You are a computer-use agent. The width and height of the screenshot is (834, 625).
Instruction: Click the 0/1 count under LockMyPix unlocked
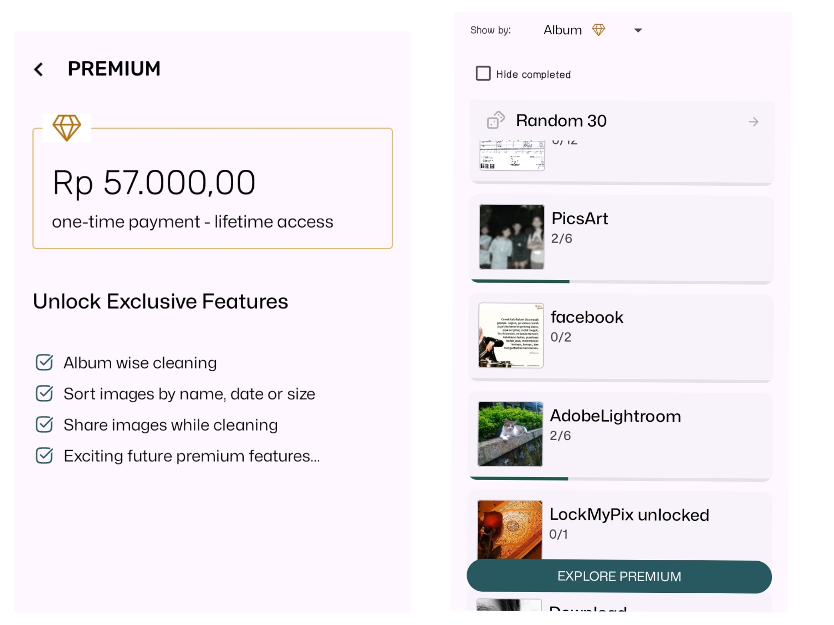coord(558,534)
